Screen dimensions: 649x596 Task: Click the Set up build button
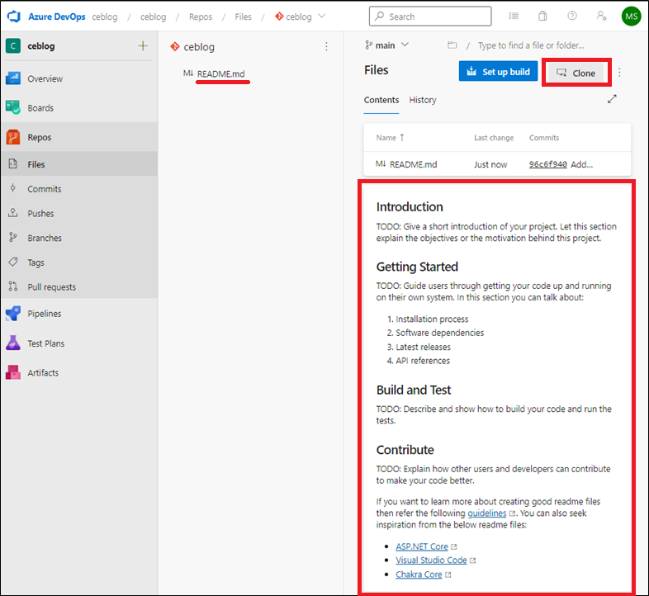498,71
